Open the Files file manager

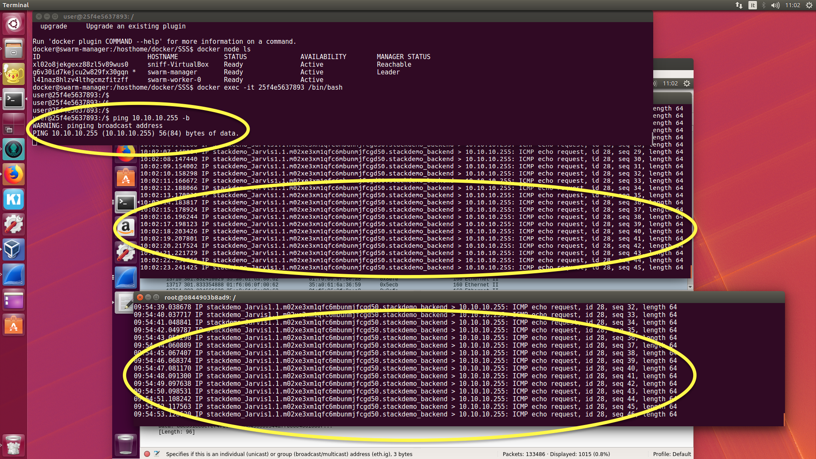(x=13, y=48)
